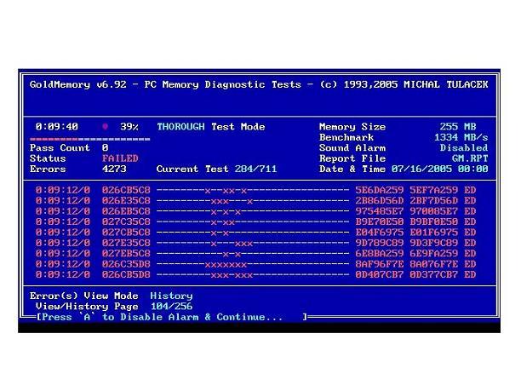Select error row address 027E35C8
Screen dimensions: 521x391
coord(126,243)
